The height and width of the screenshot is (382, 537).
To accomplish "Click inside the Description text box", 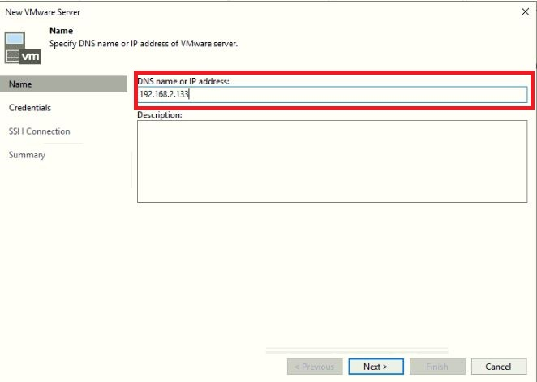I will (333, 161).
